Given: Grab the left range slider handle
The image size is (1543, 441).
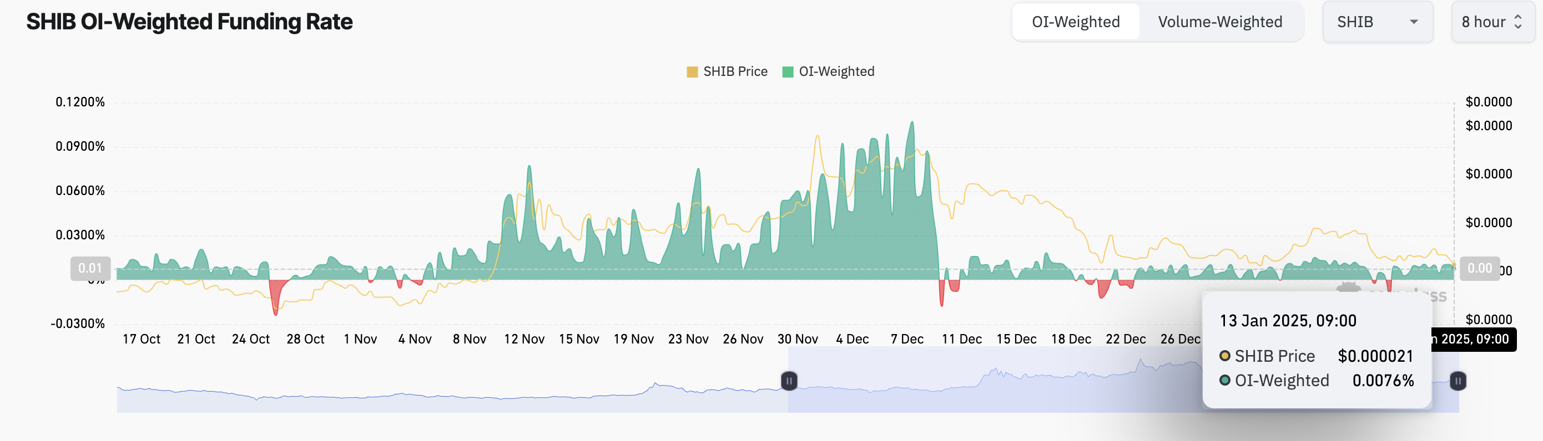Looking at the screenshot, I should [x=789, y=381].
